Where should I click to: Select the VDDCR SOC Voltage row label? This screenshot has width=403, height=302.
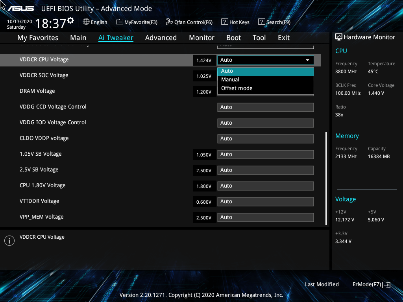pyautogui.click(x=44, y=75)
